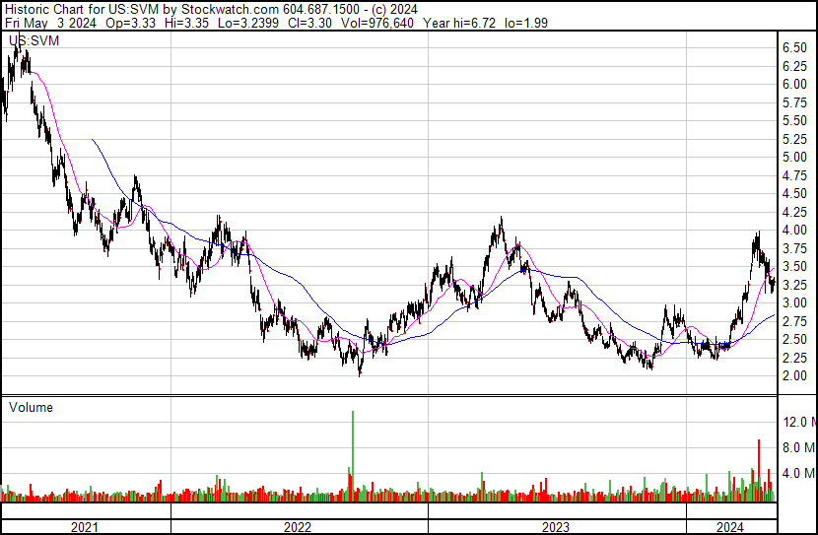Click the 6.25 price axis label
This screenshot has height=535, width=818.
click(x=794, y=66)
